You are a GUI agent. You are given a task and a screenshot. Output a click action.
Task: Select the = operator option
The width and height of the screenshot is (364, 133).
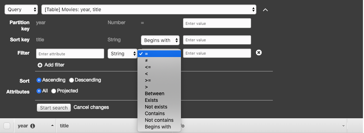(159, 54)
